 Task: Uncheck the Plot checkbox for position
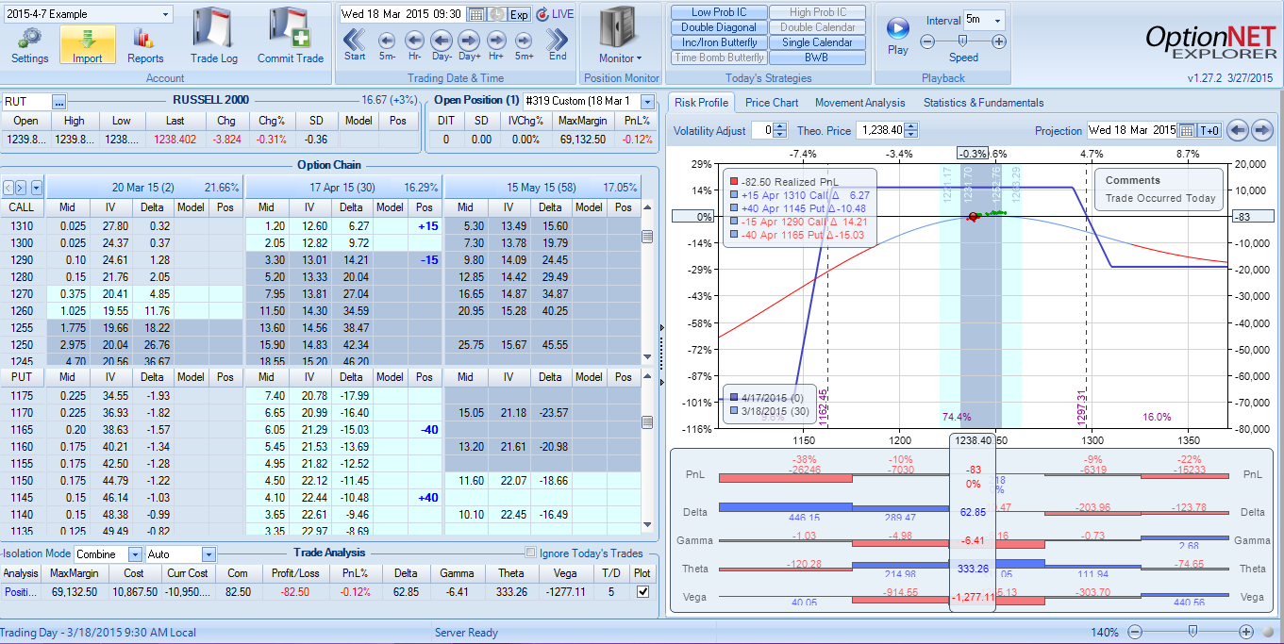click(642, 592)
